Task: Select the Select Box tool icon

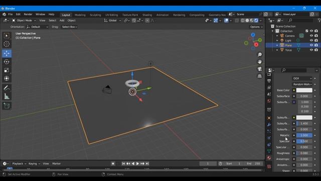Action: [7, 36]
